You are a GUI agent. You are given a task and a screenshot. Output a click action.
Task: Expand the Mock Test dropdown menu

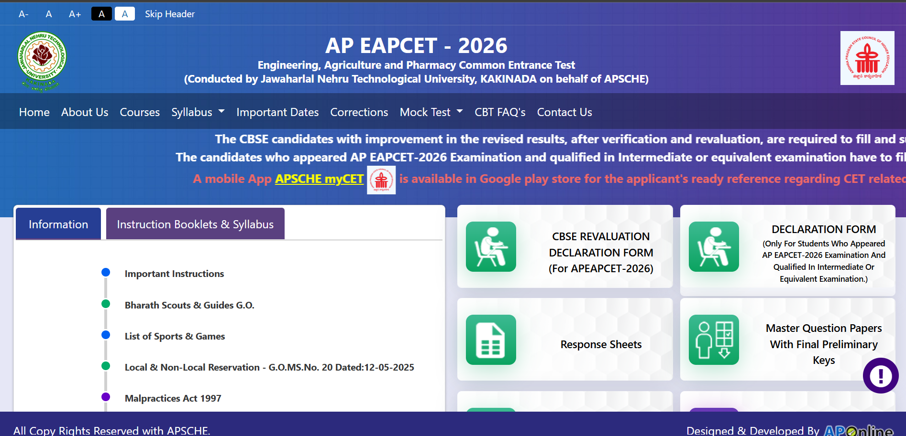point(431,112)
